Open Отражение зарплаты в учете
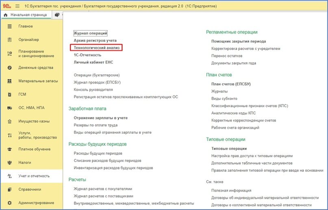Image resolution: width=328 pixels, height=210 pixels. [101, 118]
